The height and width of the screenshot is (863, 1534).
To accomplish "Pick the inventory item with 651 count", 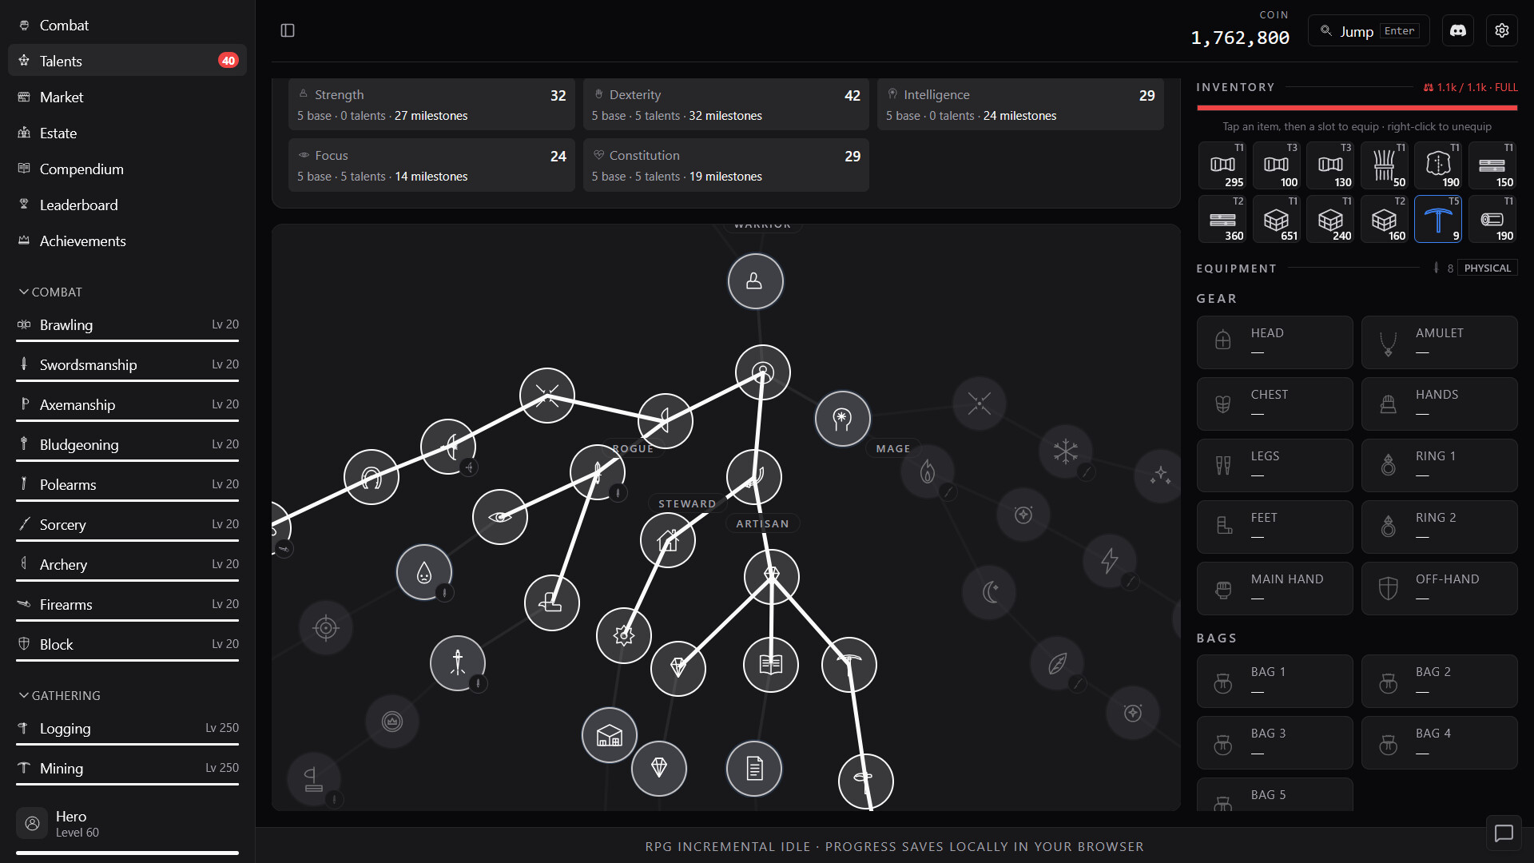I will tap(1276, 219).
